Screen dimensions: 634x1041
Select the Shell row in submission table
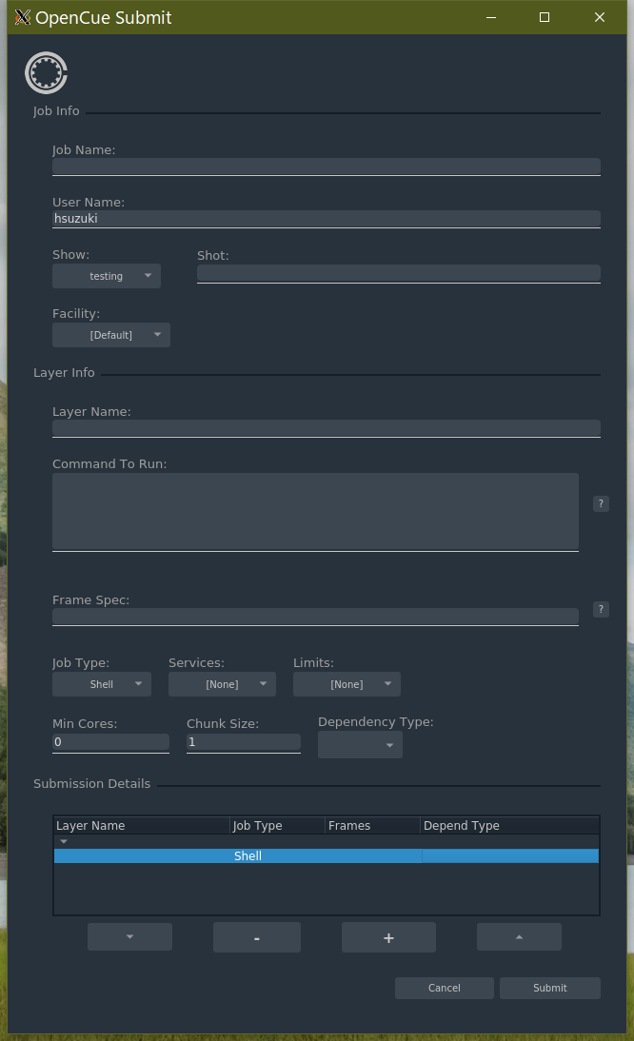[327, 856]
